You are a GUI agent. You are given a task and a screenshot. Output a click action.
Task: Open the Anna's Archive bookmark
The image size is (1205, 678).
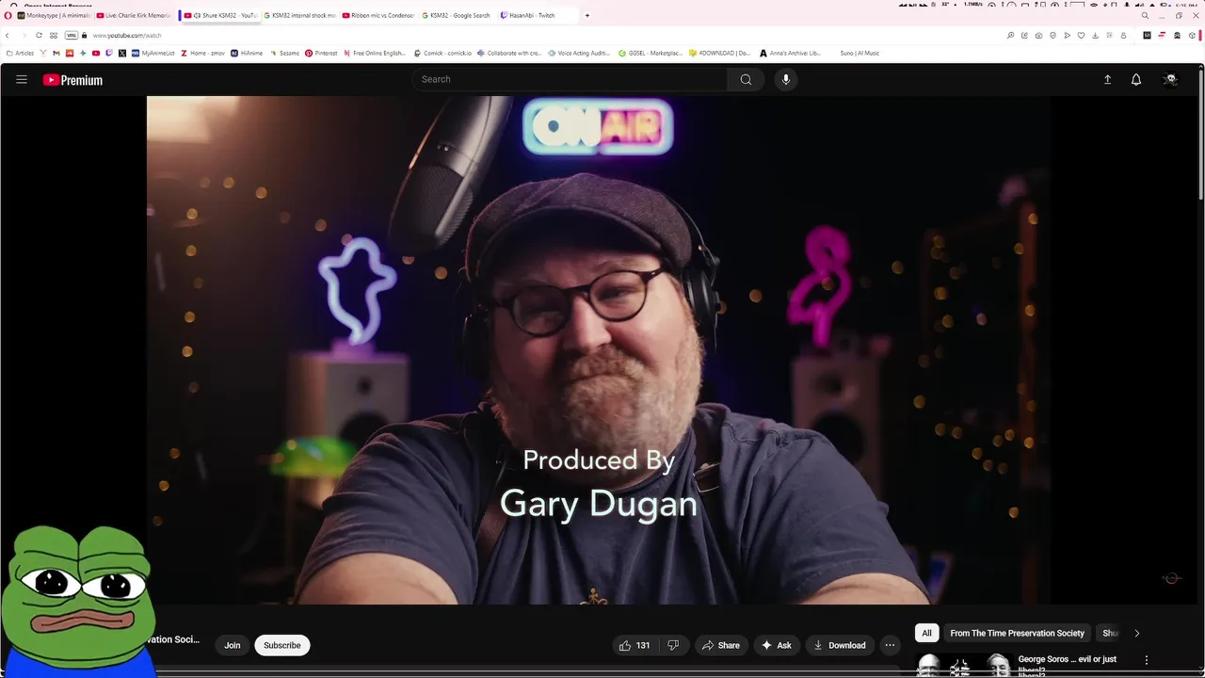(790, 54)
